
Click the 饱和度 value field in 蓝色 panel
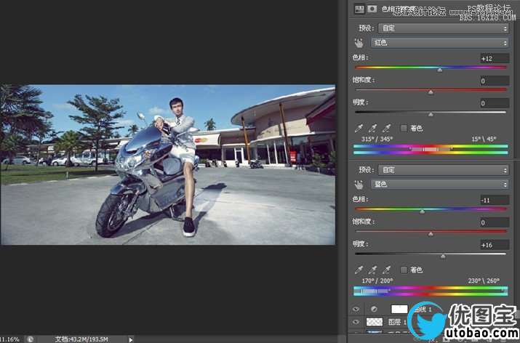click(495, 222)
